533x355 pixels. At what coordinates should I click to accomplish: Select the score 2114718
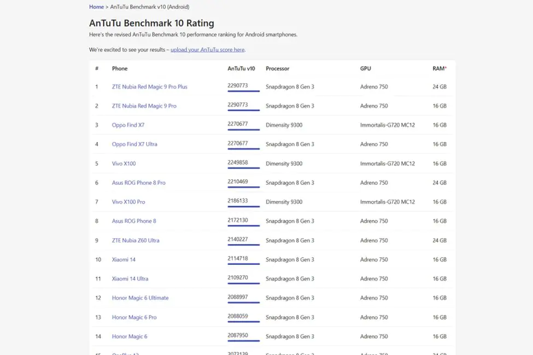238,258
